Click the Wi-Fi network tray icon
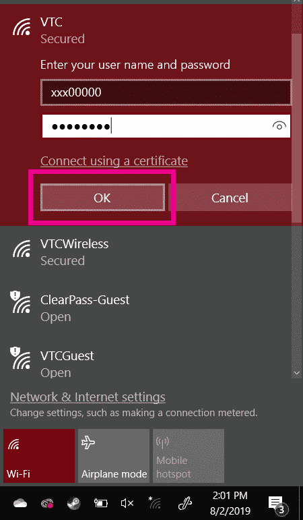Viewport: 303px width, 520px height. 154,503
